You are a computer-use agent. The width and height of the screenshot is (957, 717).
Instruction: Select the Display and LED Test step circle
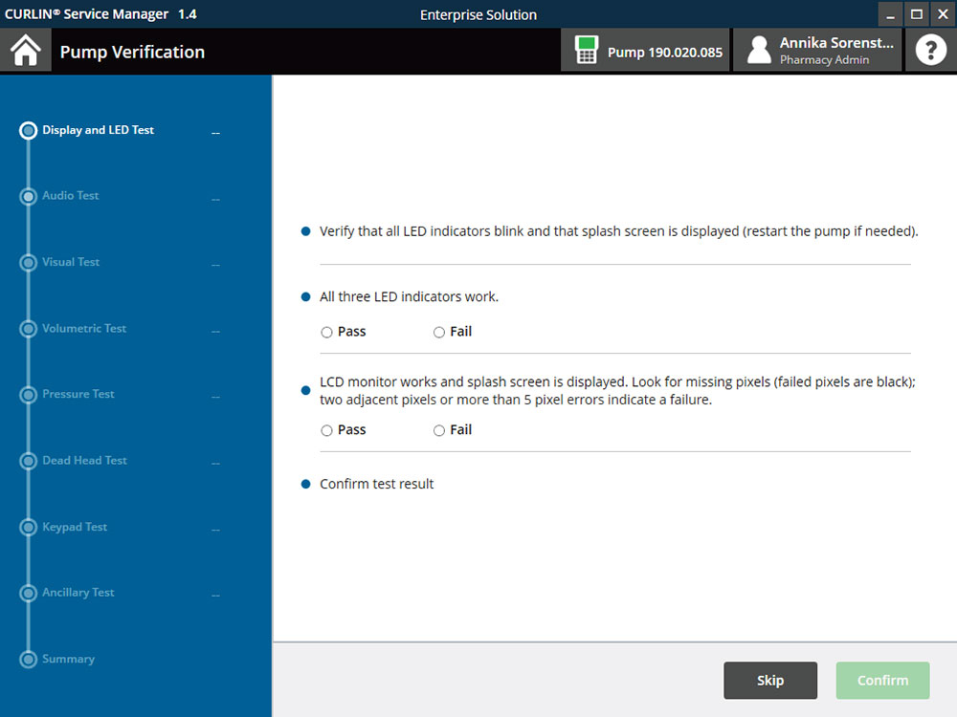coord(28,130)
